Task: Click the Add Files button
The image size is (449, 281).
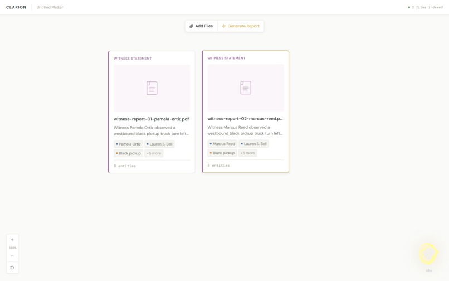Action: click(201, 26)
